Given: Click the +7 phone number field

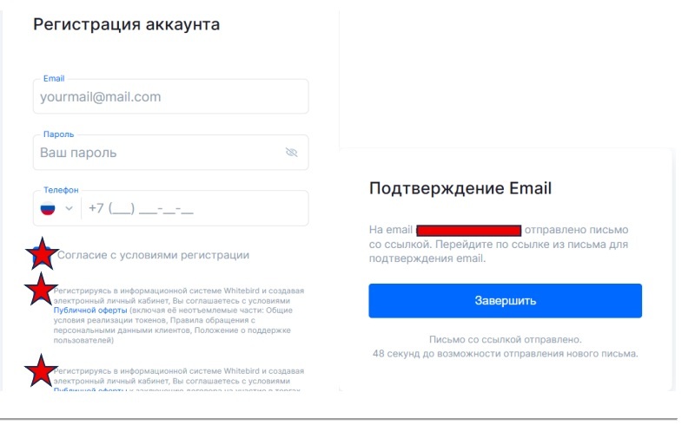Looking at the screenshot, I should [191, 208].
